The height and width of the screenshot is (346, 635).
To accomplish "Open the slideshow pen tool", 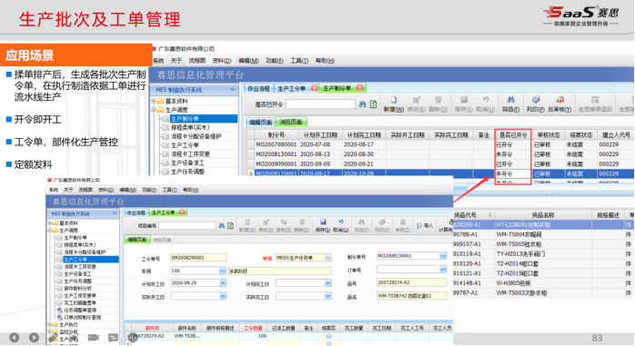I will (54, 338).
